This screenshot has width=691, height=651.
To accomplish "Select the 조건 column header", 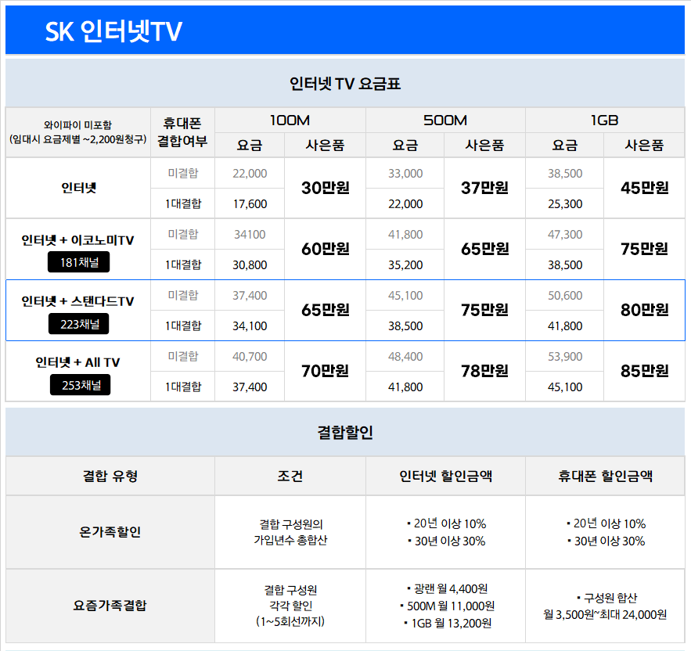I will [x=290, y=476].
